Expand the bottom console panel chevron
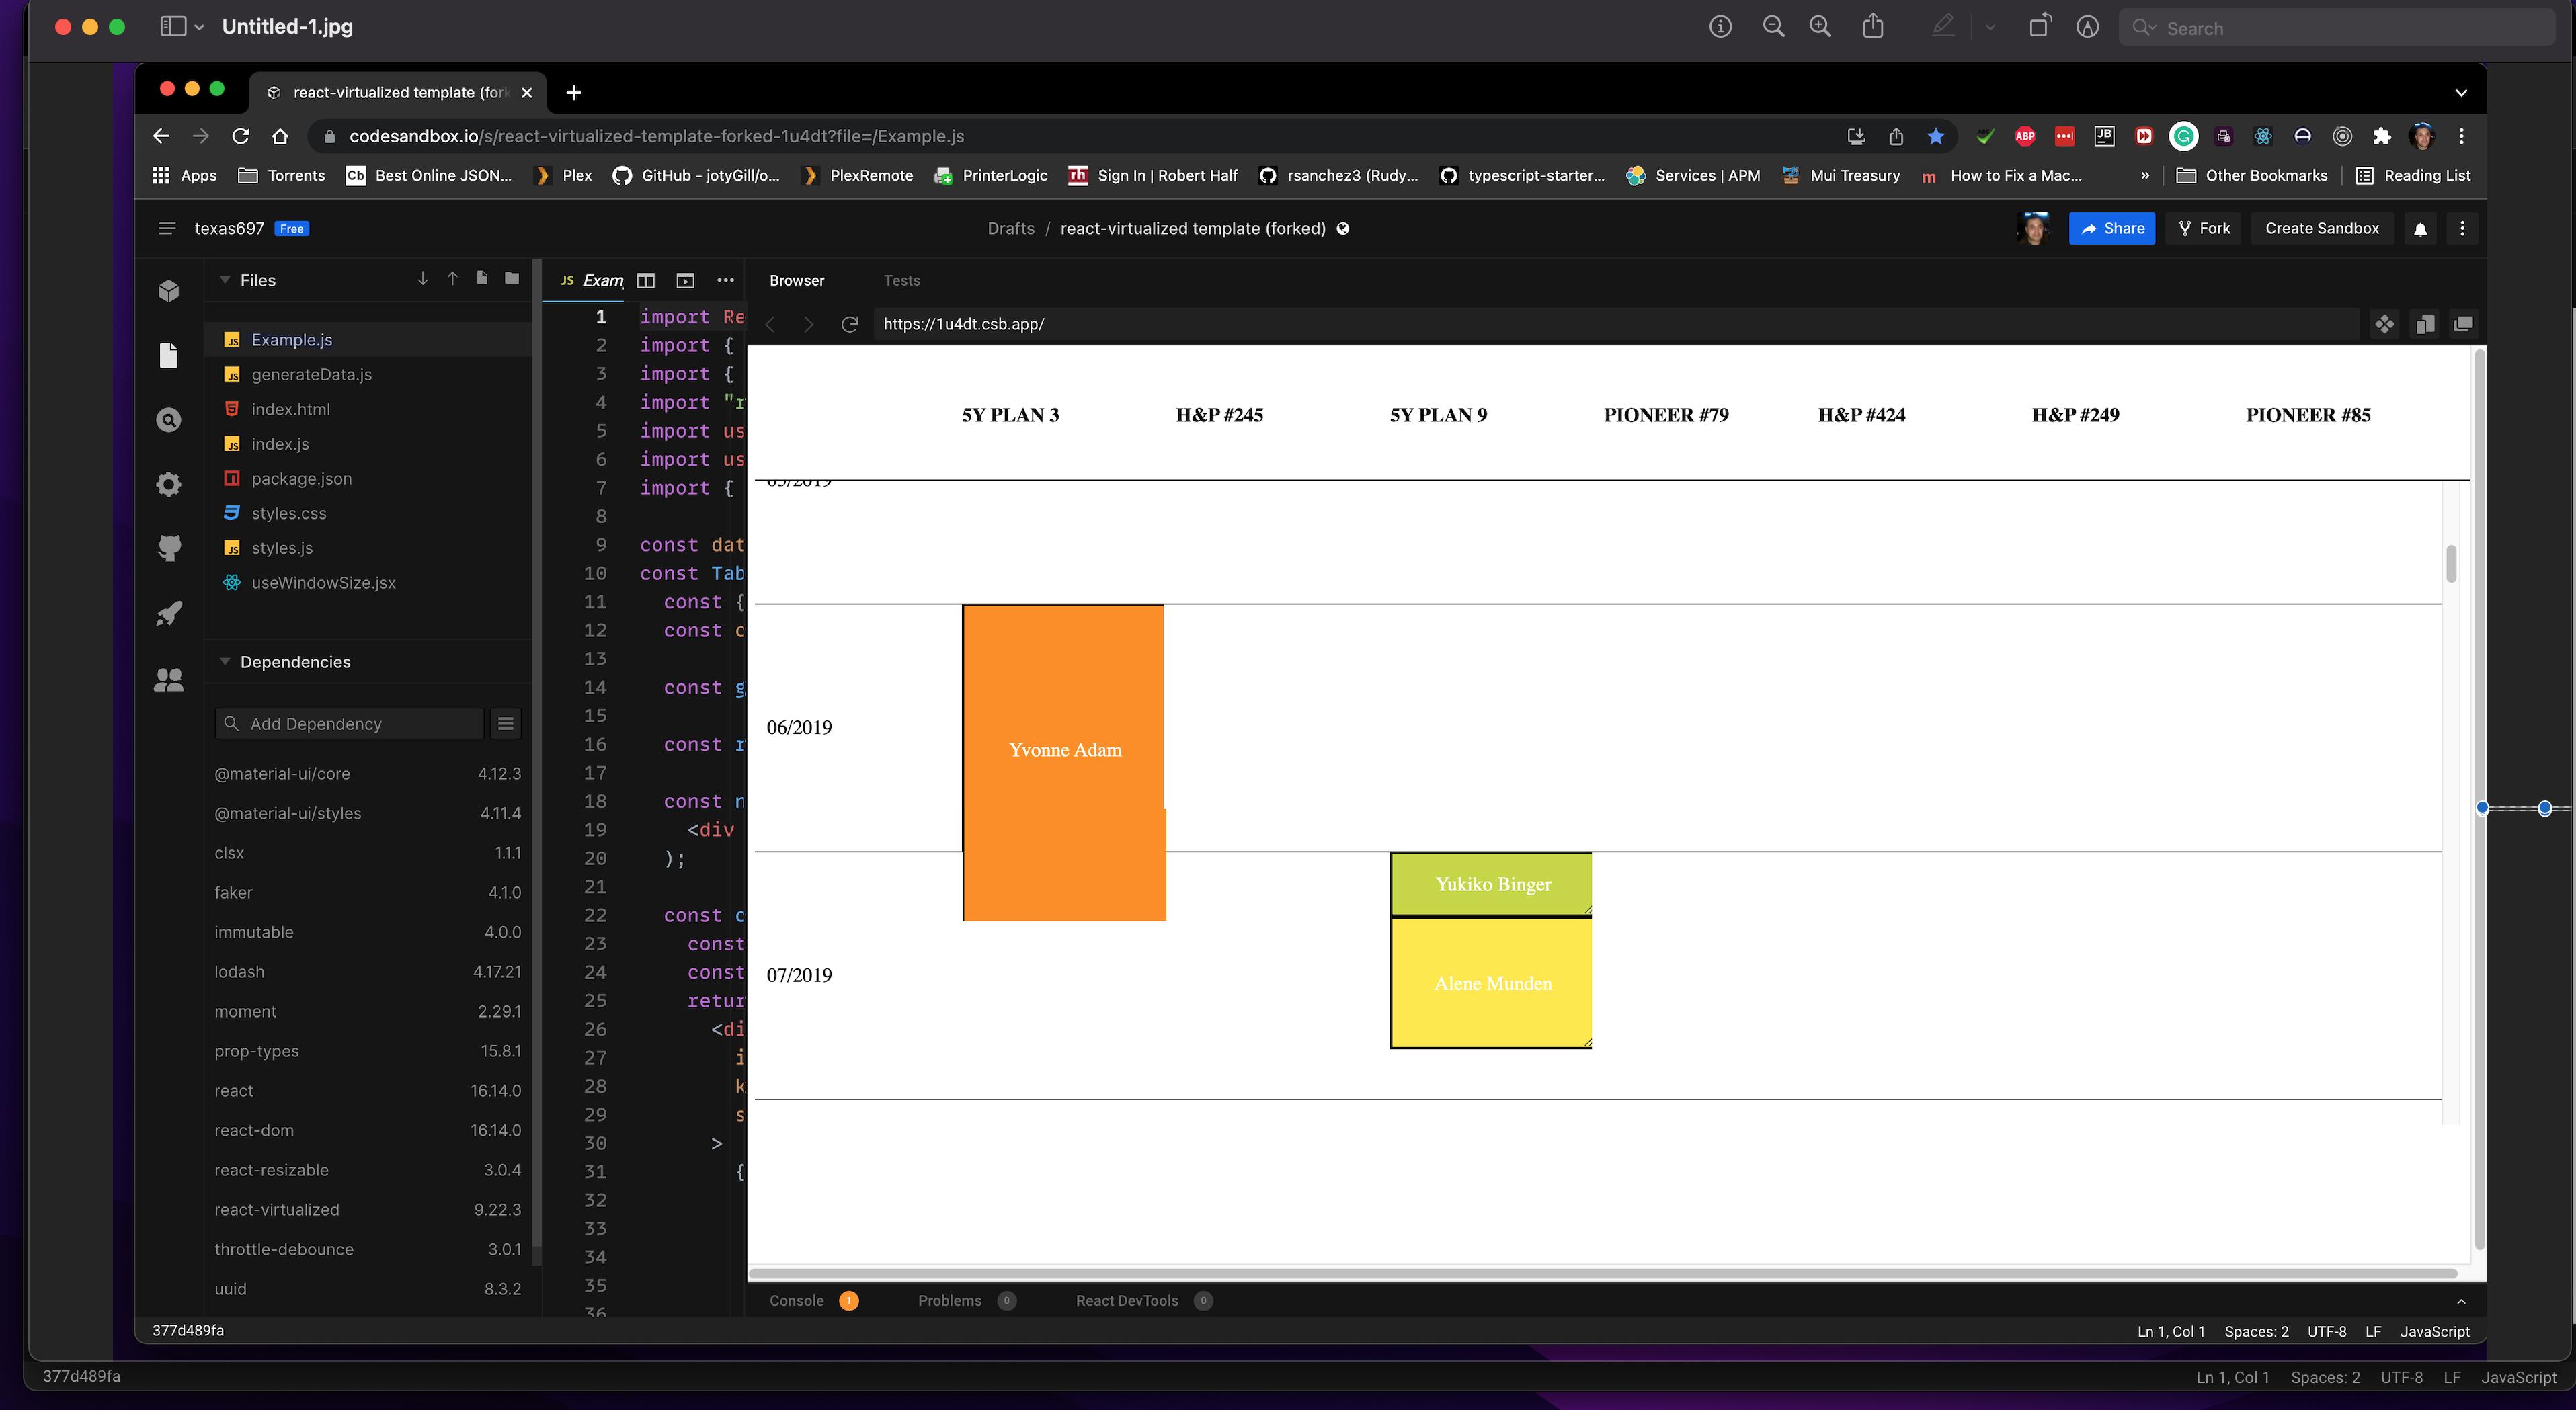This screenshot has height=1410, width=2576. tap(2461, 1301)
